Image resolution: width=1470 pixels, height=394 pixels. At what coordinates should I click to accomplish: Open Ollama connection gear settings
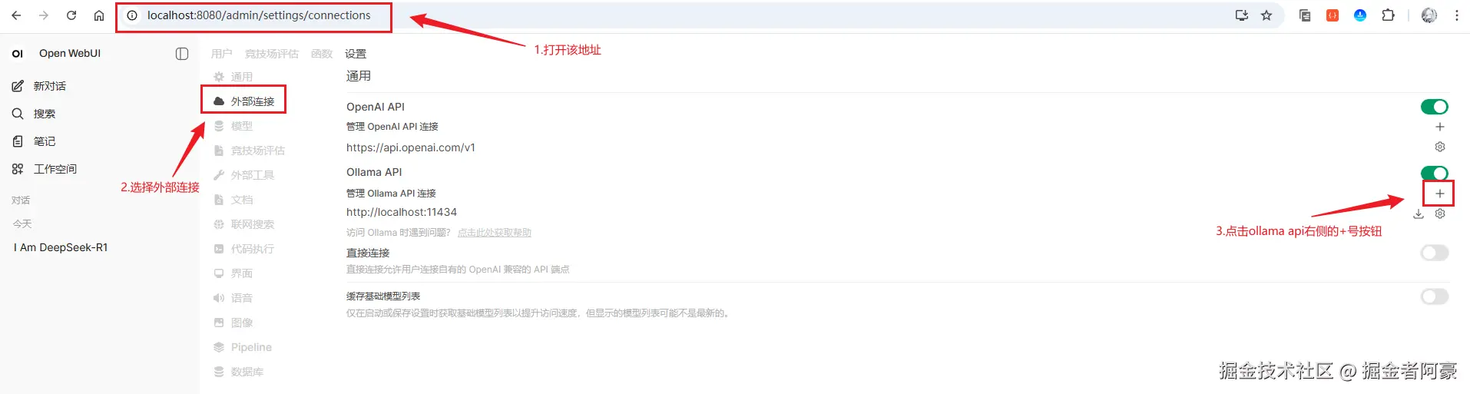pos(1440,214)
